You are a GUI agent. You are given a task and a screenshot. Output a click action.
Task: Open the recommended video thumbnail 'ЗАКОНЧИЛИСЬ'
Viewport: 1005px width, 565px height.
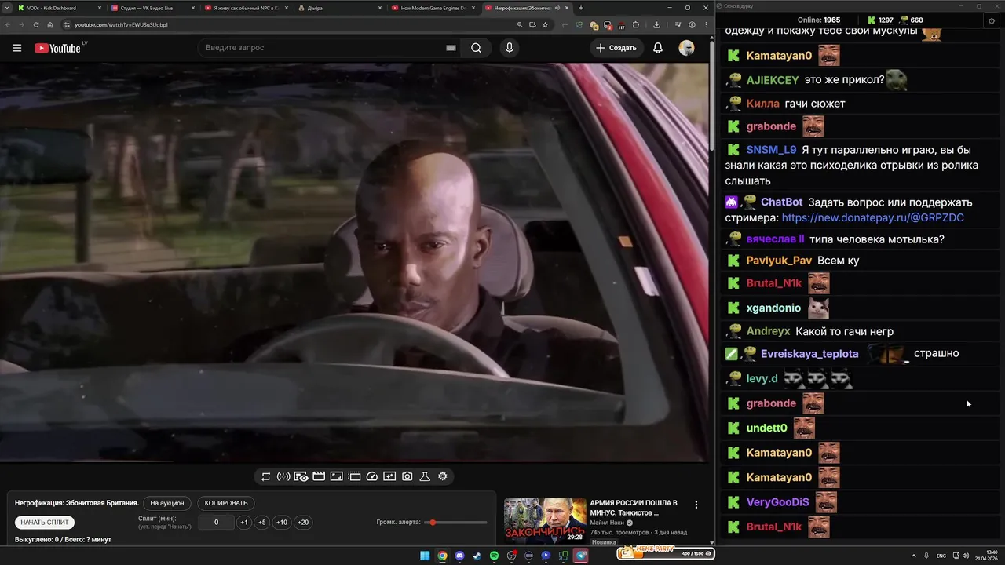(x=545, y=519)
